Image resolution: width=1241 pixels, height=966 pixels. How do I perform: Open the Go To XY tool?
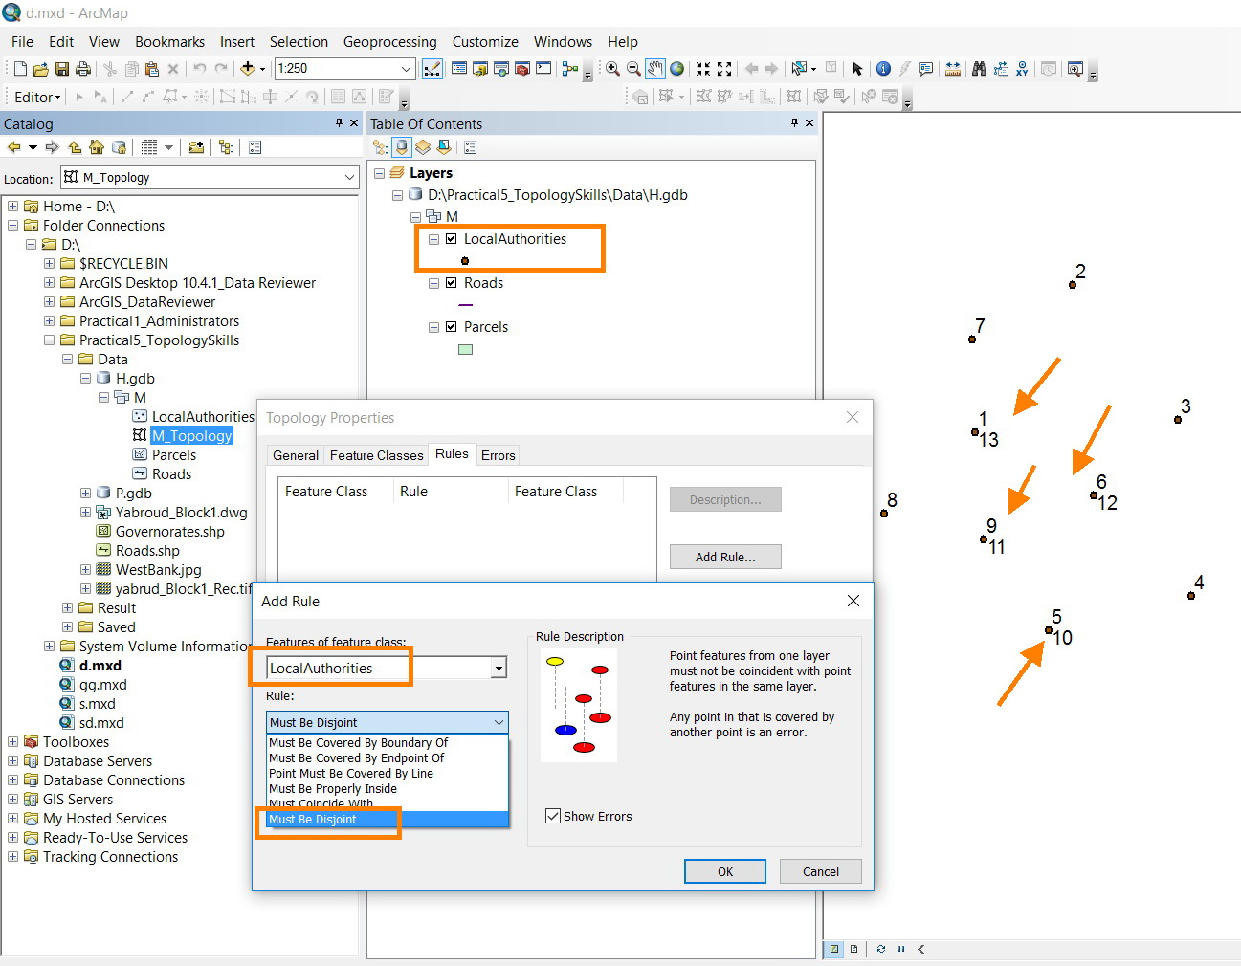(x=1023, y=69)
